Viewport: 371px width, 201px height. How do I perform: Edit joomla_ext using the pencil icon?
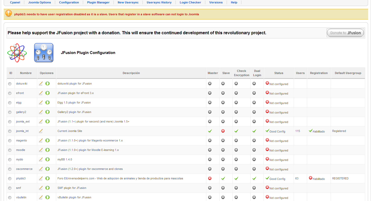click(41, 121)
